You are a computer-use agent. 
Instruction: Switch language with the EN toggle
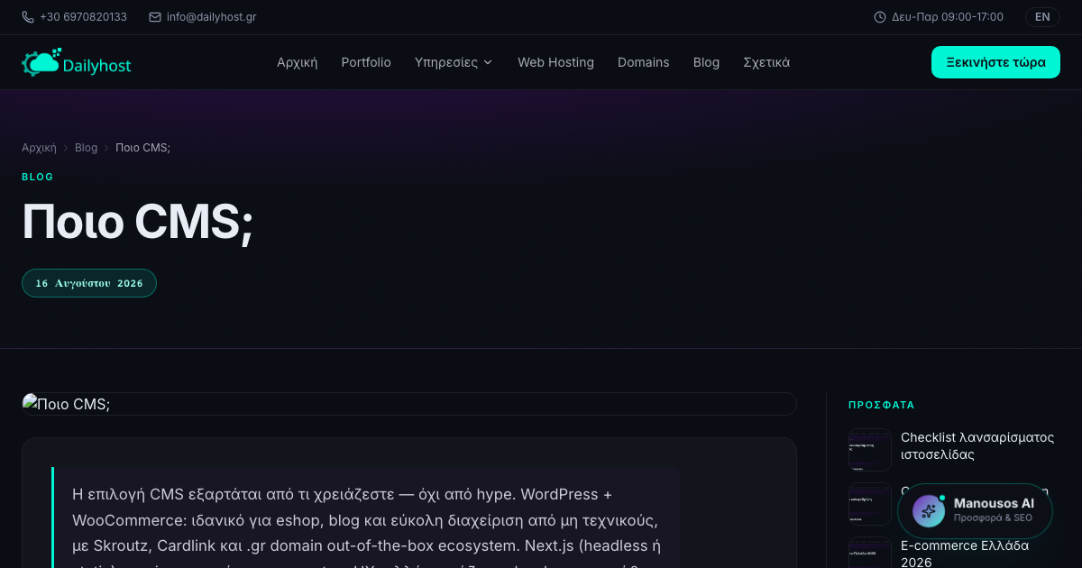(1042, 17)
